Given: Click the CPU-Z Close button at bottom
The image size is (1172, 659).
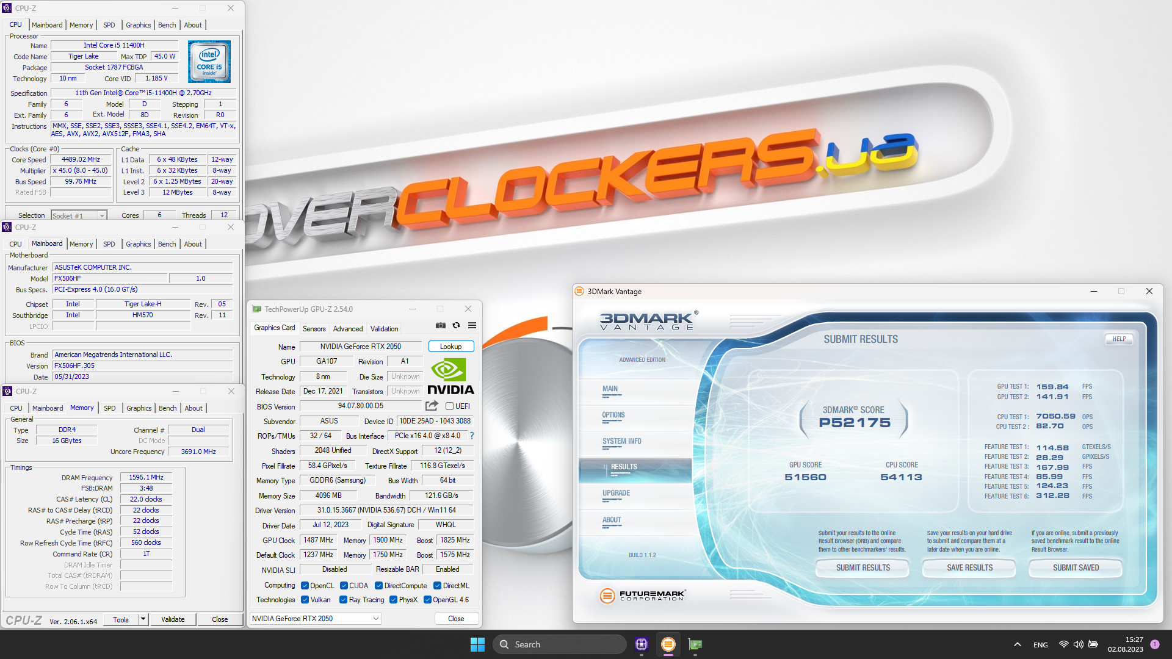Looking at the screenshot, I should tap(220, 619).
